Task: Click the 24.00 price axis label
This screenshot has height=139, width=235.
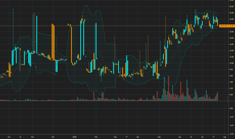Action: click(x=231, y=19)
